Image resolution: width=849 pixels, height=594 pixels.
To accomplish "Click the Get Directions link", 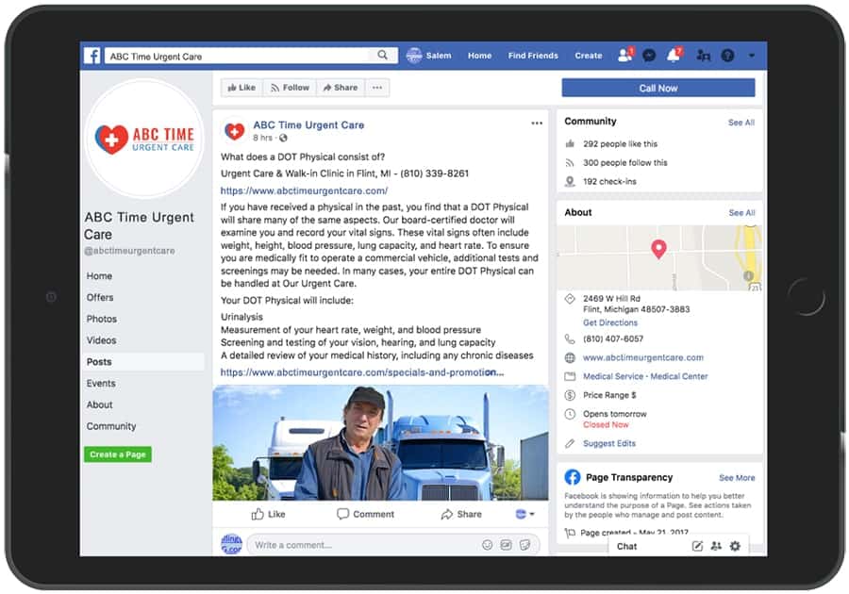I will click(610, 322).
